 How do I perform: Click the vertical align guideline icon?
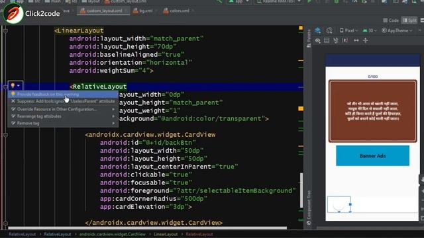point(366,40)
